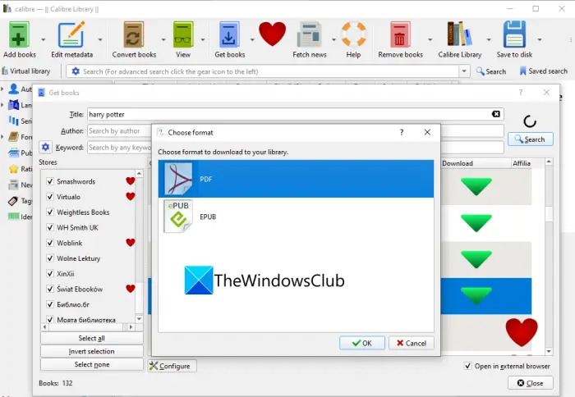This screenshot has width=575, height=397.
Task: Open the Convert books dropdown arrow
Action: 163,39
